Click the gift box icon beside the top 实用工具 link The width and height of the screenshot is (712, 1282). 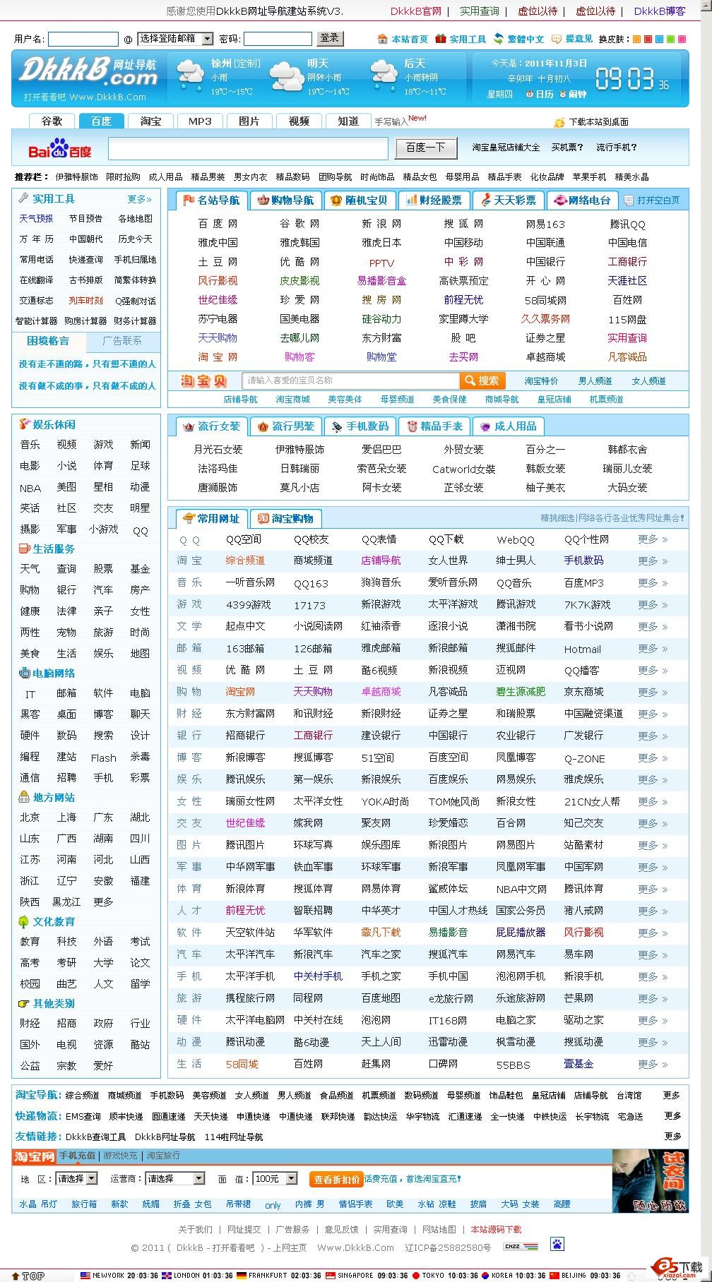(441, 39)
